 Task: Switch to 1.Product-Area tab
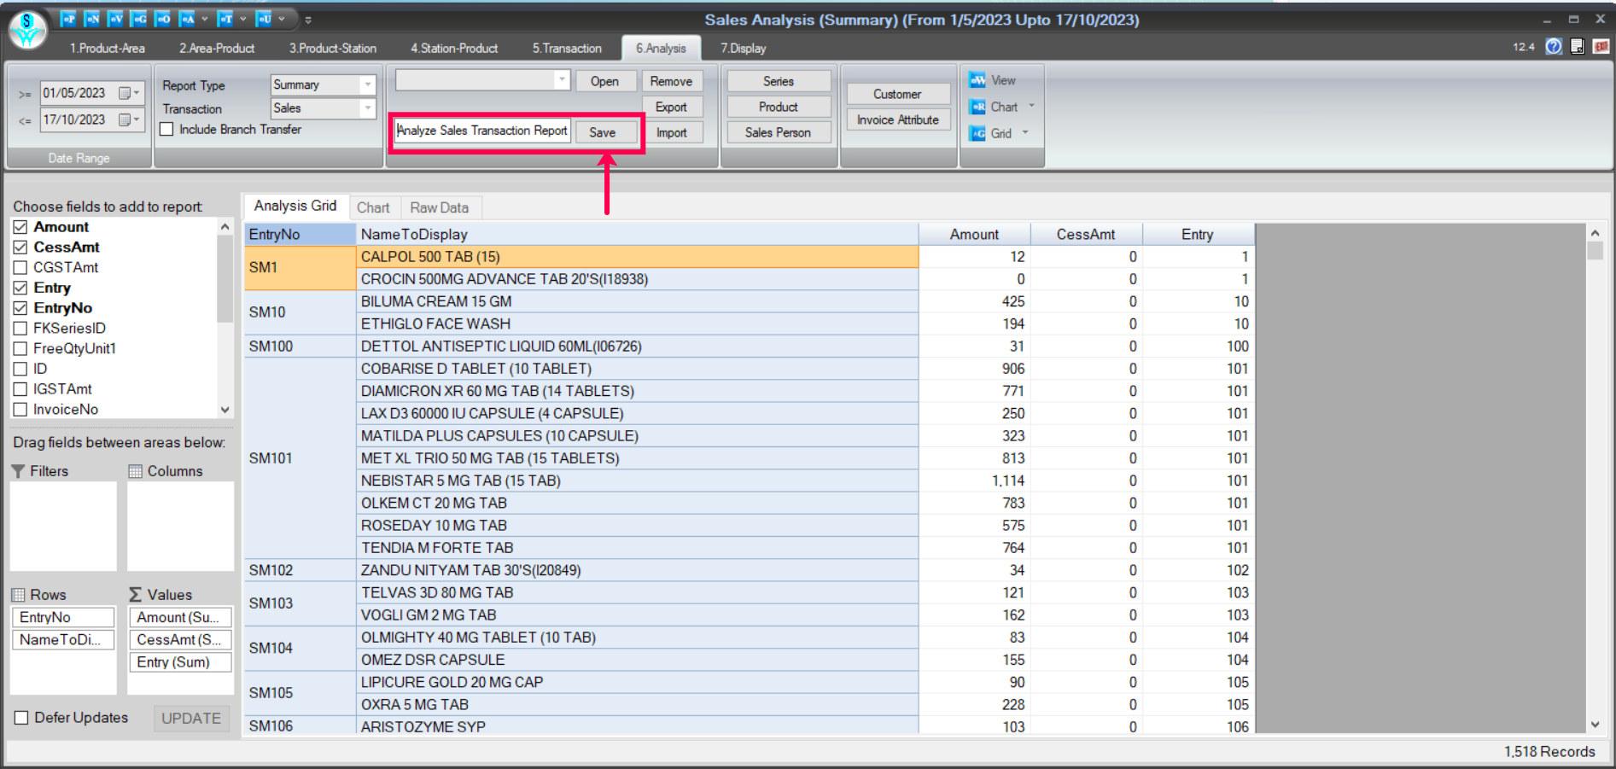pyautogui.click(x=108, y=49)
